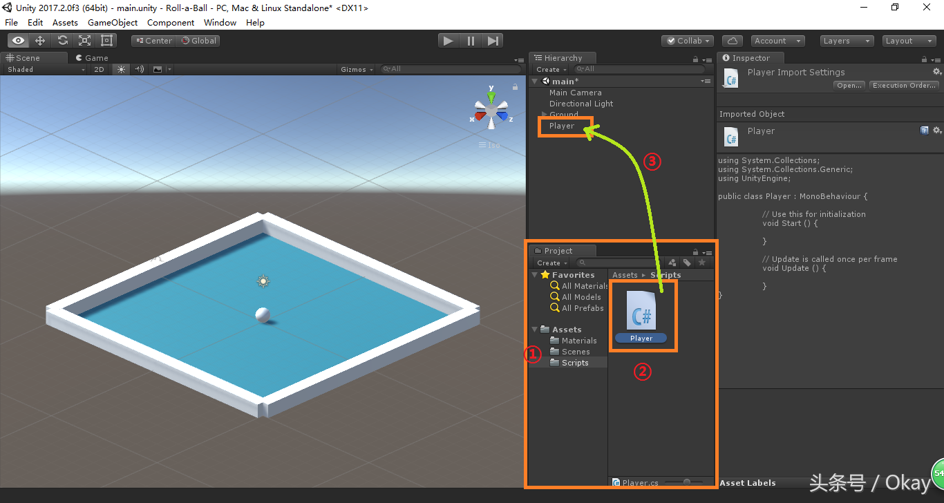Screen dimensions: 944x503
Task: Open the Account dropdown
Action: (x=777, y=41)
